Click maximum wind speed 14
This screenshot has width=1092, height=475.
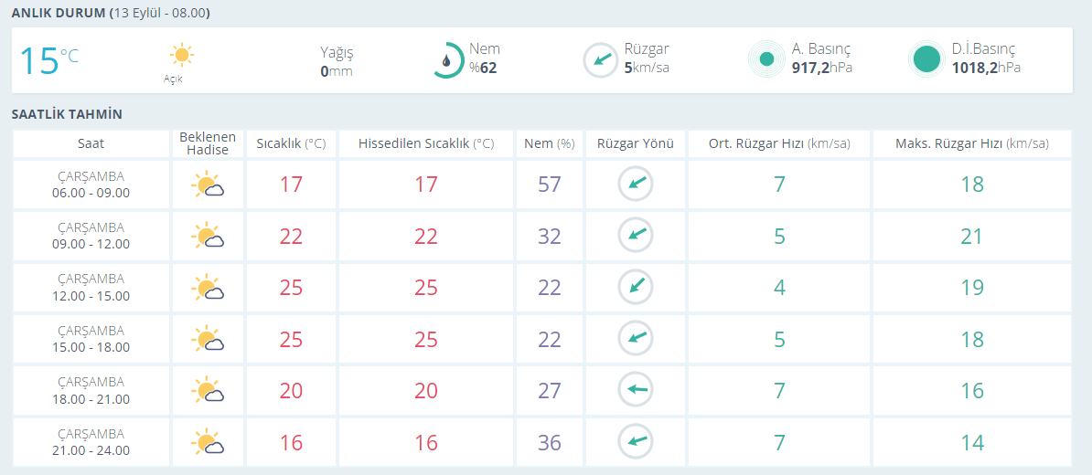tap(971, 442)
